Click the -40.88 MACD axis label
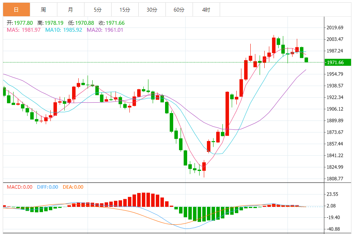353x234 pixels. coord(333,229)
